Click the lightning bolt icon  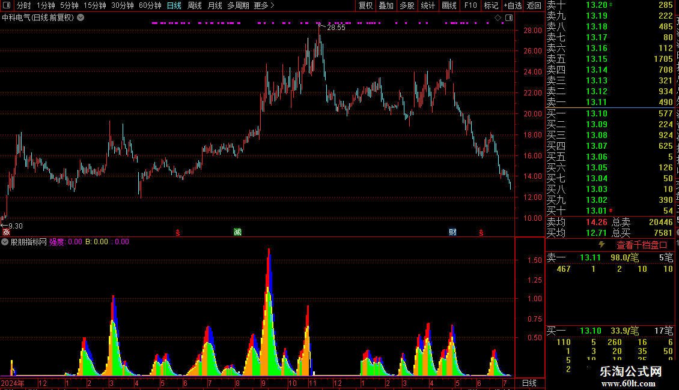click(601, 245)
